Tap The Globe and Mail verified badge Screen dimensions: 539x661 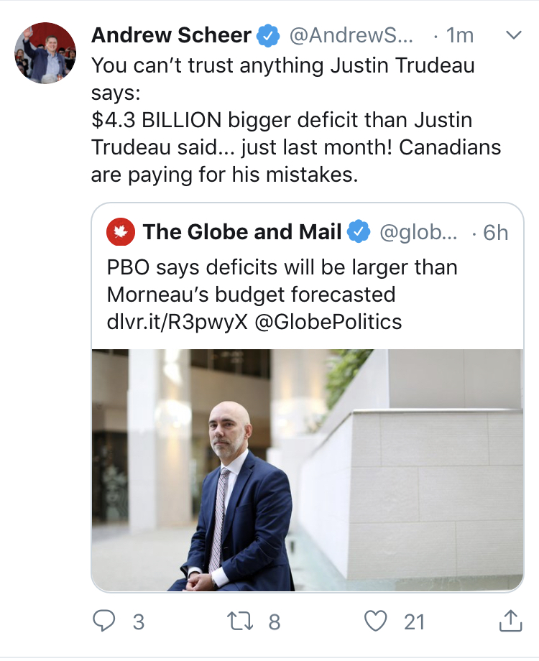[x=359, y=232]
